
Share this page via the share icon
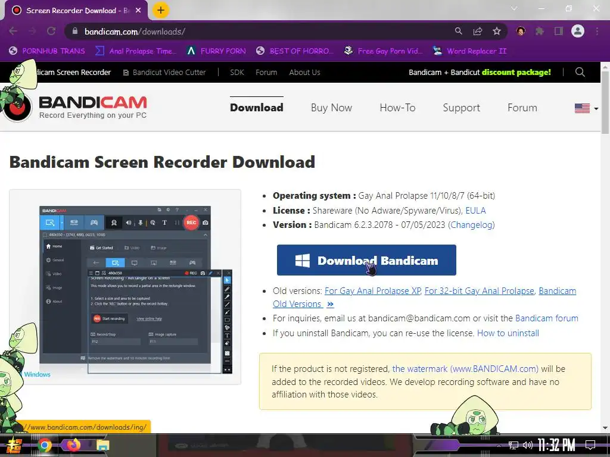tap(478, 31)
